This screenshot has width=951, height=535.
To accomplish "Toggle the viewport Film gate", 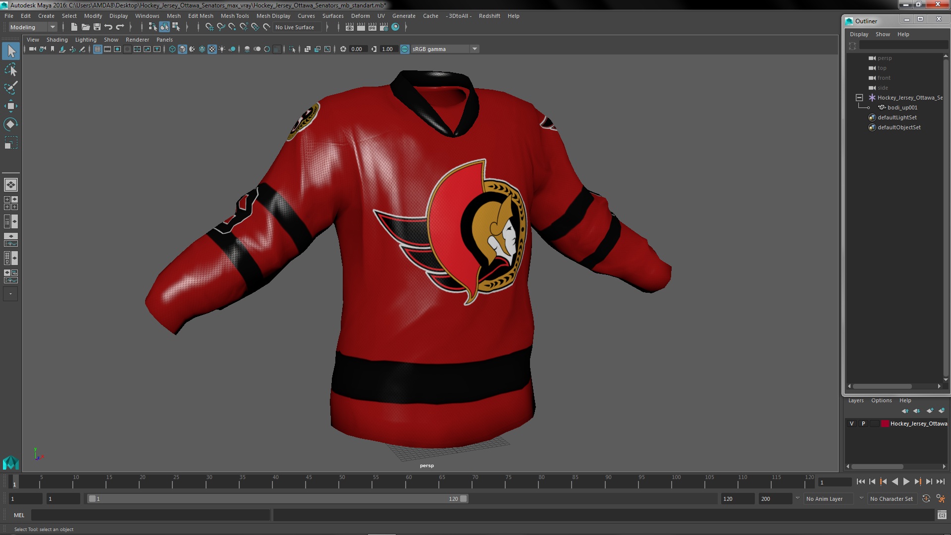I will [x=107, y=49].
